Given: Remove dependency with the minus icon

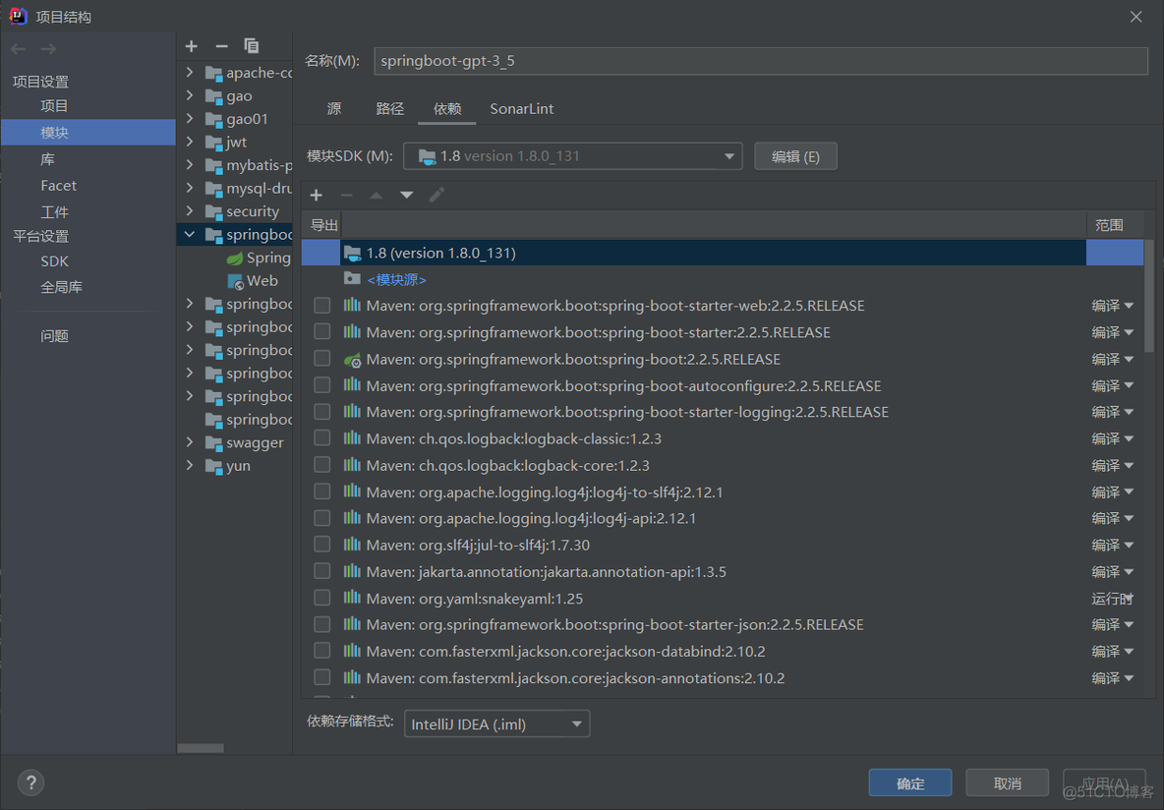Looking at the screenshot, I should tap(346, 196).
